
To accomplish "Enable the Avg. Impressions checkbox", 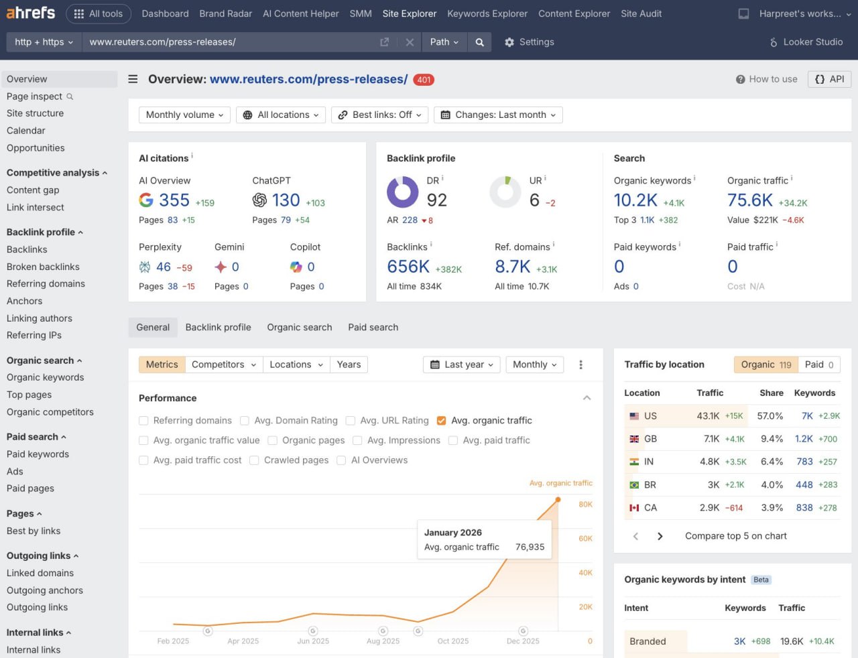I will click(x=357, y=440).
